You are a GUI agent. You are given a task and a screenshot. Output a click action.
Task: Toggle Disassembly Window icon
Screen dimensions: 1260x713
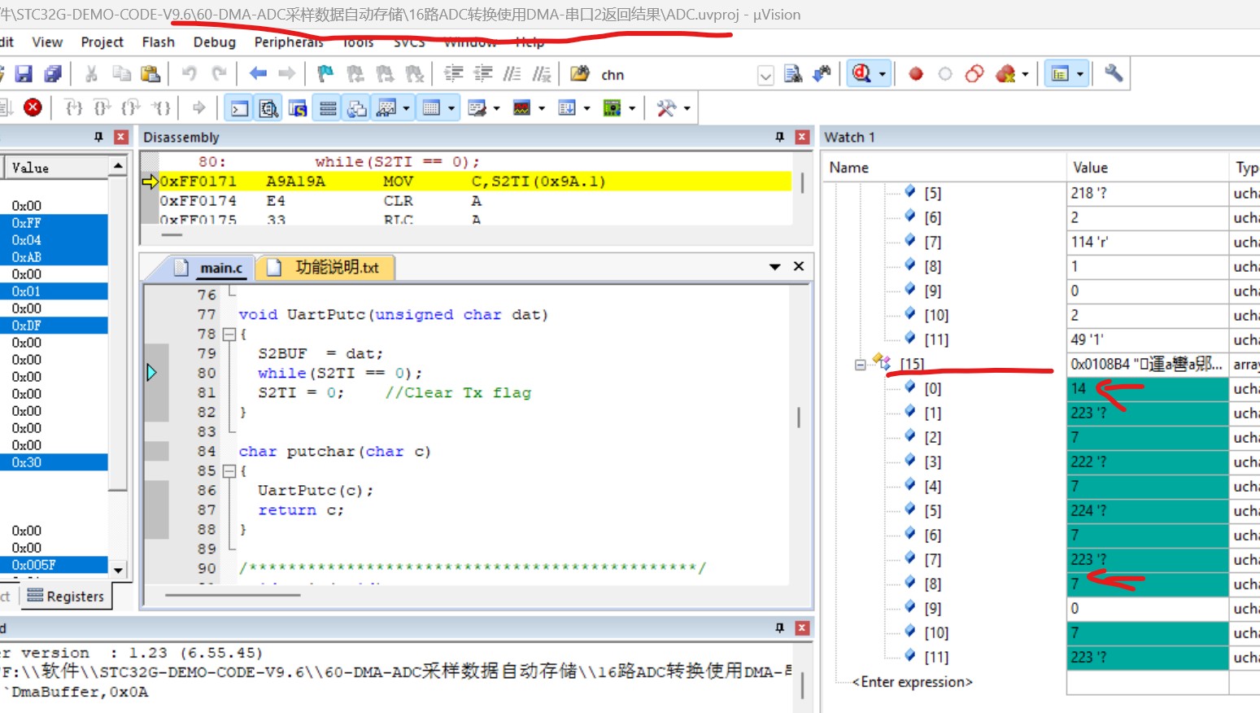pos(268,108)
